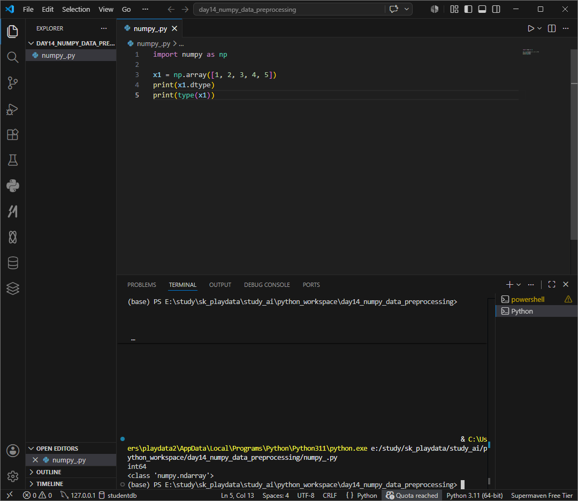Image resolution: width=578 pixels, height=501 pixels.
Task: Open the Extensions view icon
Action: coord(12,134)
